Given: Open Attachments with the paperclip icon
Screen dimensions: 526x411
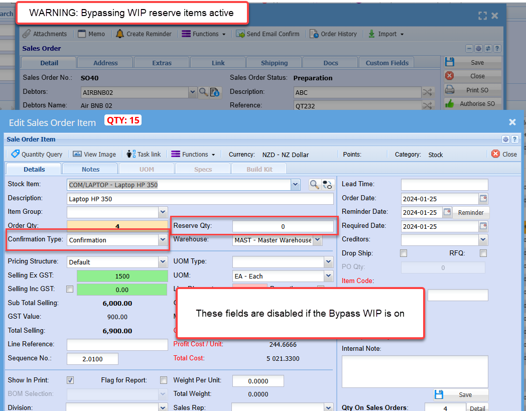Looking at the screenshot, I should [45, 34].
